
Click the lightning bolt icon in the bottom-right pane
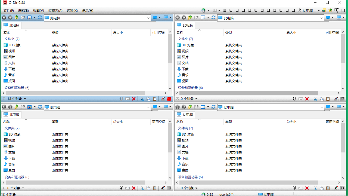pyautogui.click(x=294, y=188)
